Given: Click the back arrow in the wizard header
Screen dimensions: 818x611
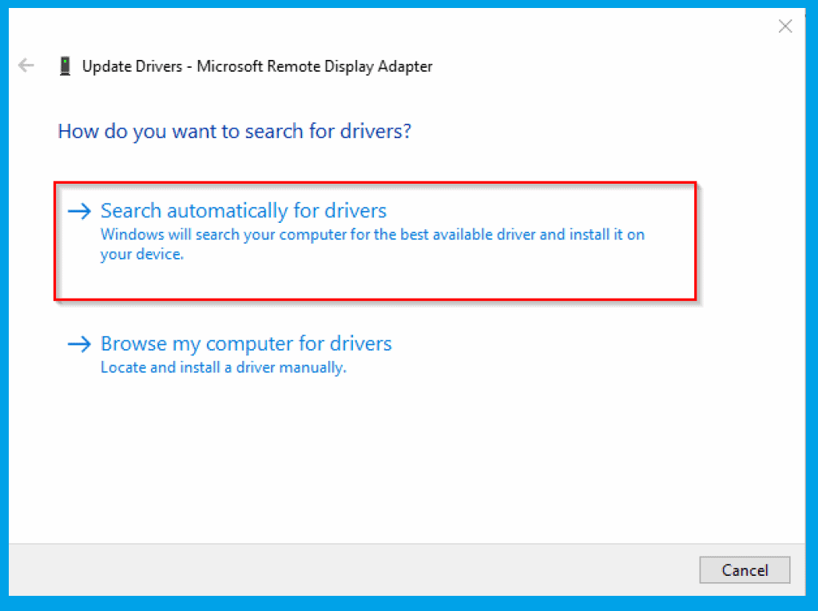Looking at the screenshot, I should pyautogui.click(x=26, y=65).
